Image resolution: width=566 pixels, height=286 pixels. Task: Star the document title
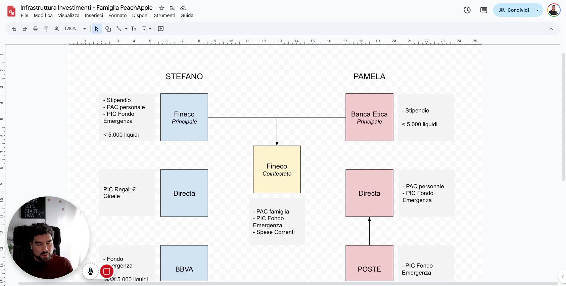(162, 8)
